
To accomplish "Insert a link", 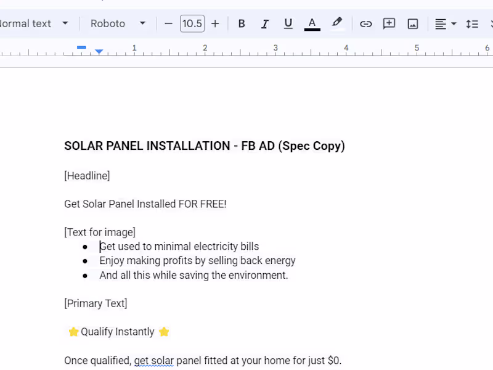I will pyautogui.click(x=365, y=23).
